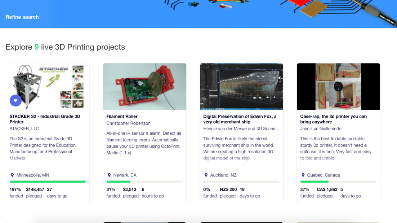The image size is (397, 223).
Task: Click the STACKER S2 funding progress bar
Action: click(x=48, y=181)
